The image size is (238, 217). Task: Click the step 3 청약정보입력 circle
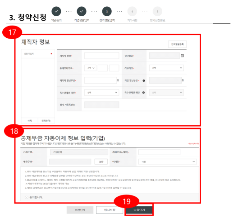(107, 11)
